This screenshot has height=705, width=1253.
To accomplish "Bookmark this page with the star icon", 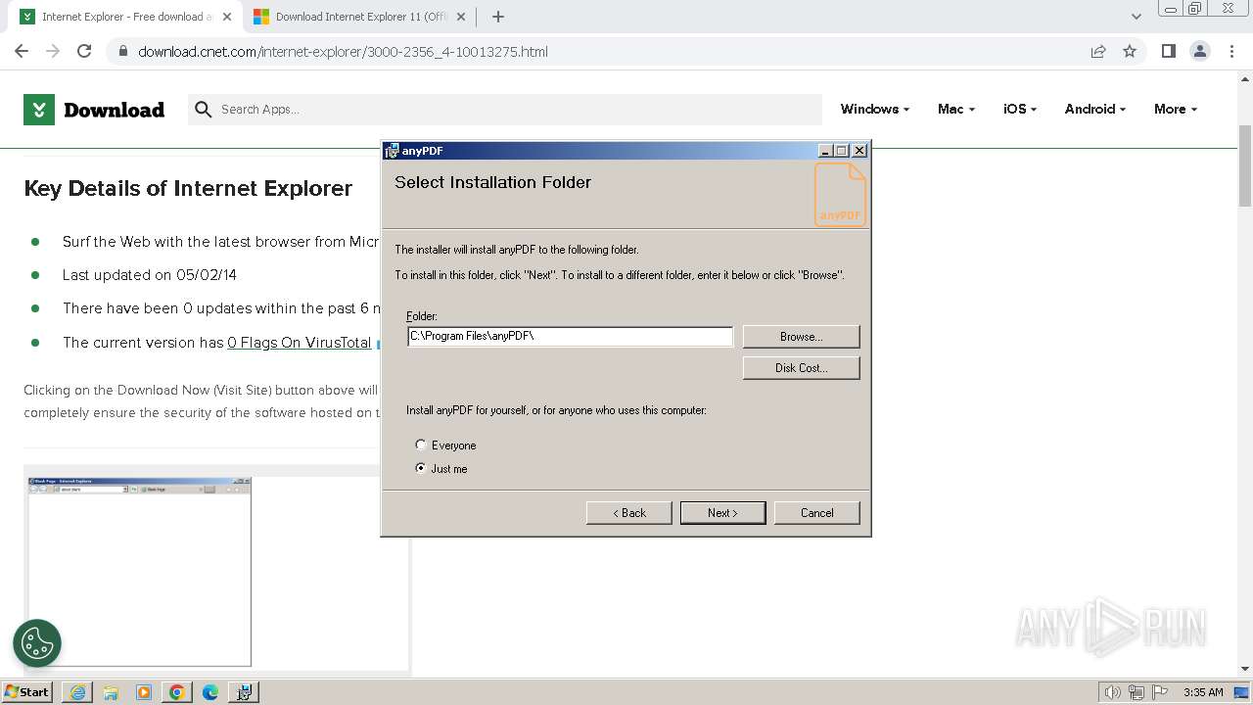I will [1130, 51].
